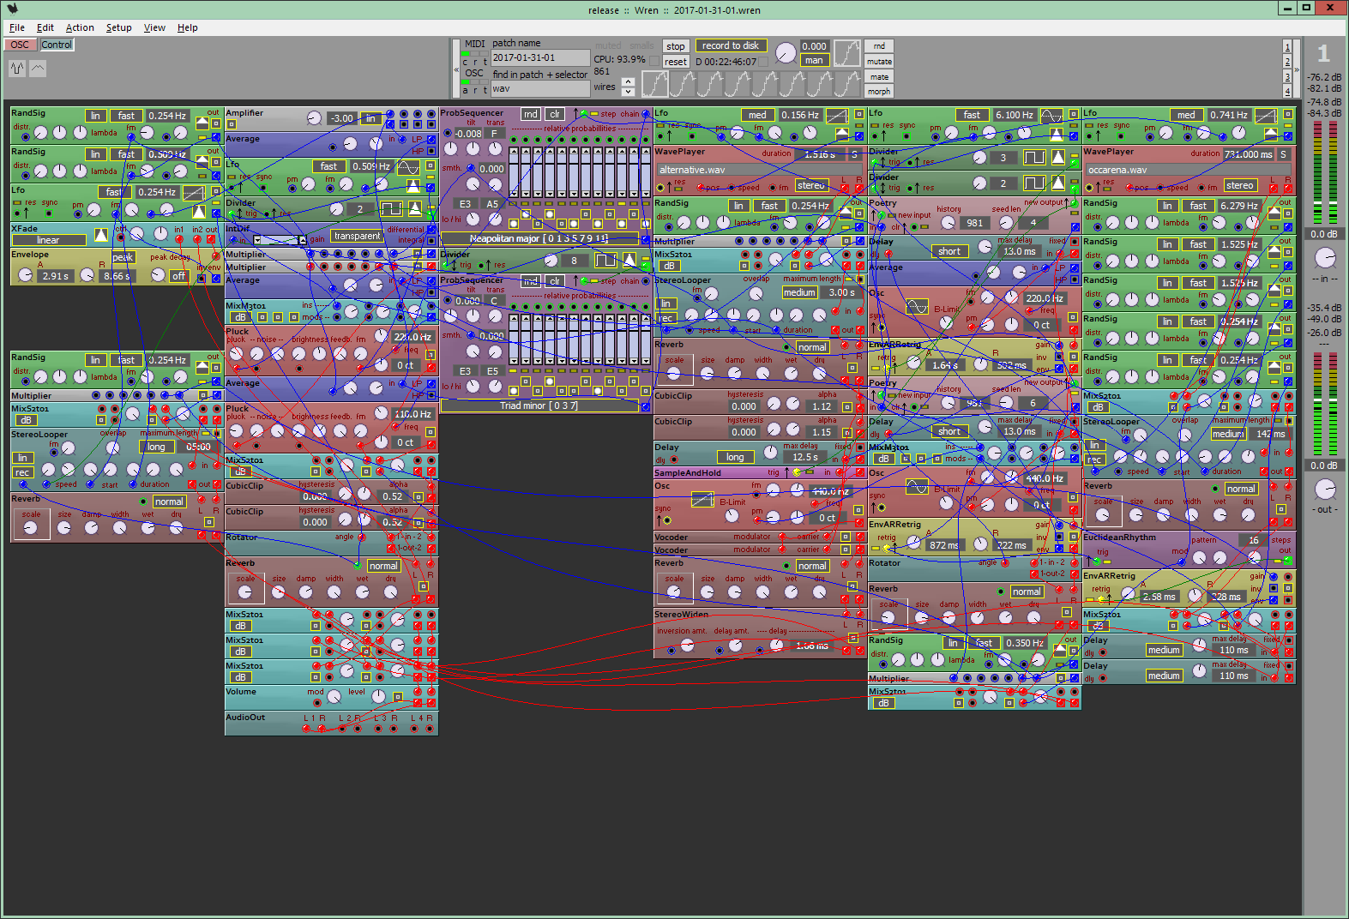Image resolution: width=1349 pixels, height=919 pixels.
Task: Click sine wave icon on Osc 440.0 Hz
Action: [x=917, y=487]
